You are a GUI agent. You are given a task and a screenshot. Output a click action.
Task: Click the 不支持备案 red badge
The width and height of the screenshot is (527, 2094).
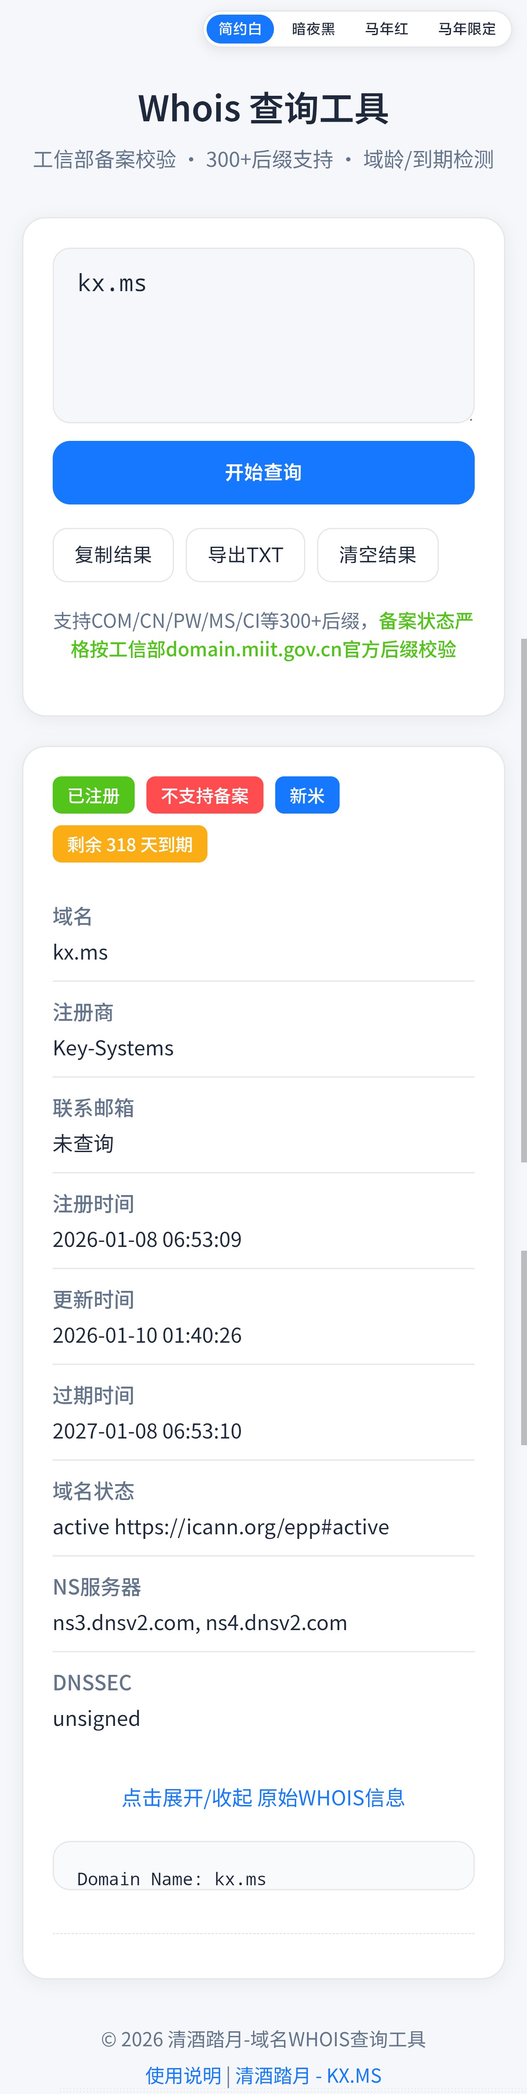[205, 796]
